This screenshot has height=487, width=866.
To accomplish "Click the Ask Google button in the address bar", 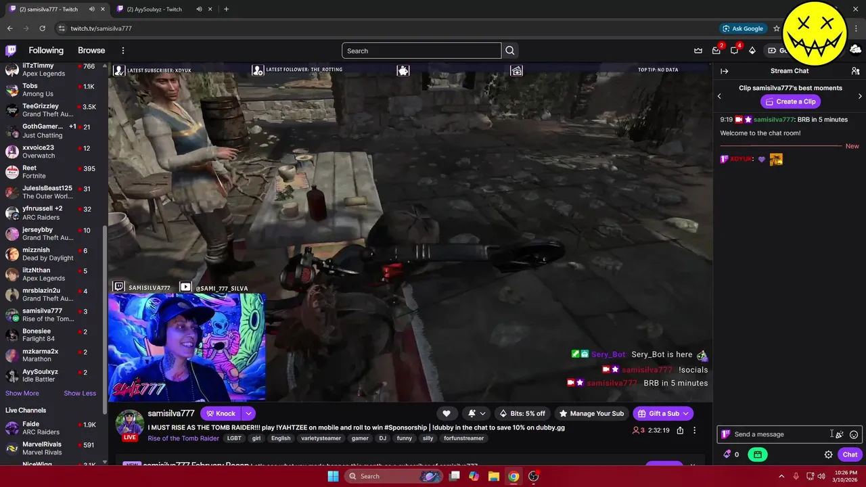I will click(x=742, y=28).
